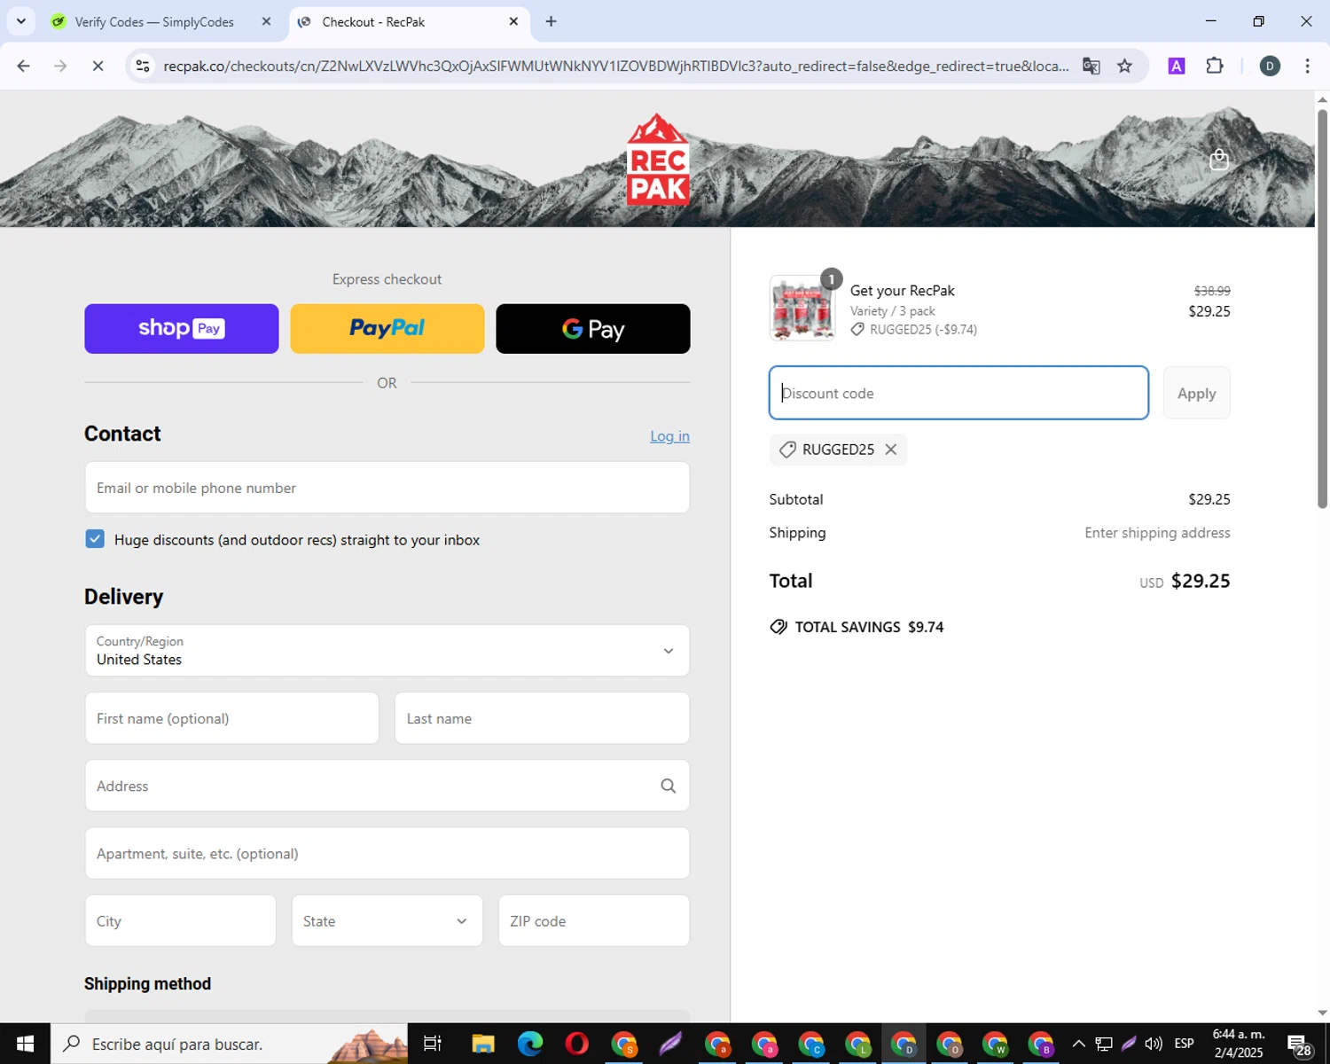Open the Windows Start menu
The width and height of the screenshot is (1330, 1064).
point(25,1044)
